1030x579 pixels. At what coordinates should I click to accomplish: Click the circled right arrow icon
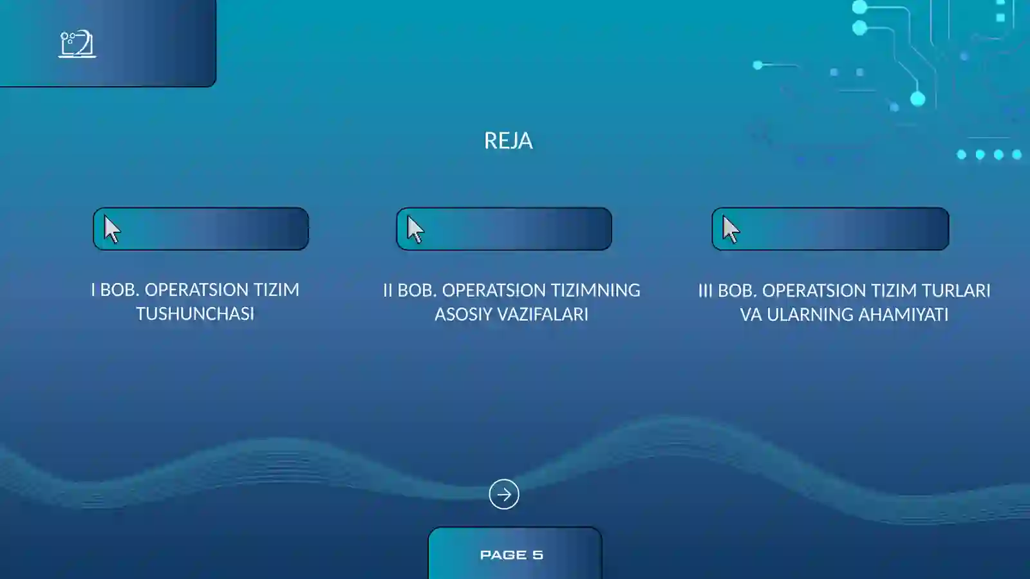504,494
